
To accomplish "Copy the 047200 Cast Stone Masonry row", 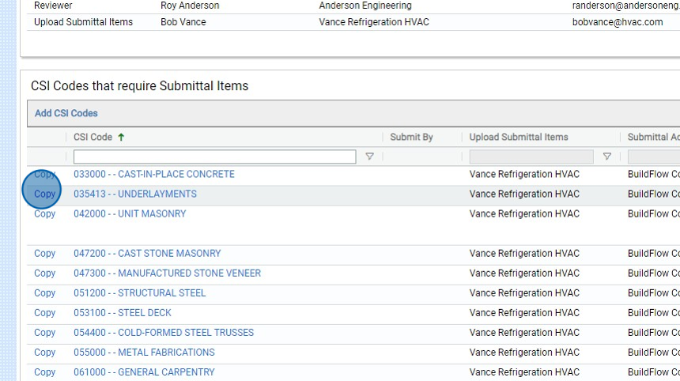I will [x=44, y=254].
